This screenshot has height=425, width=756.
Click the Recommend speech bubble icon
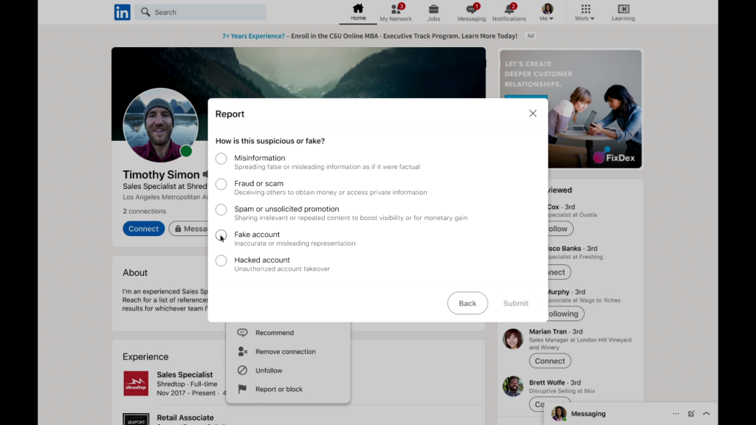click(x=242, y=333)
